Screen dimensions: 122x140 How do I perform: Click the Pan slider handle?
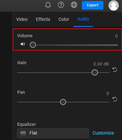[63, 102]
